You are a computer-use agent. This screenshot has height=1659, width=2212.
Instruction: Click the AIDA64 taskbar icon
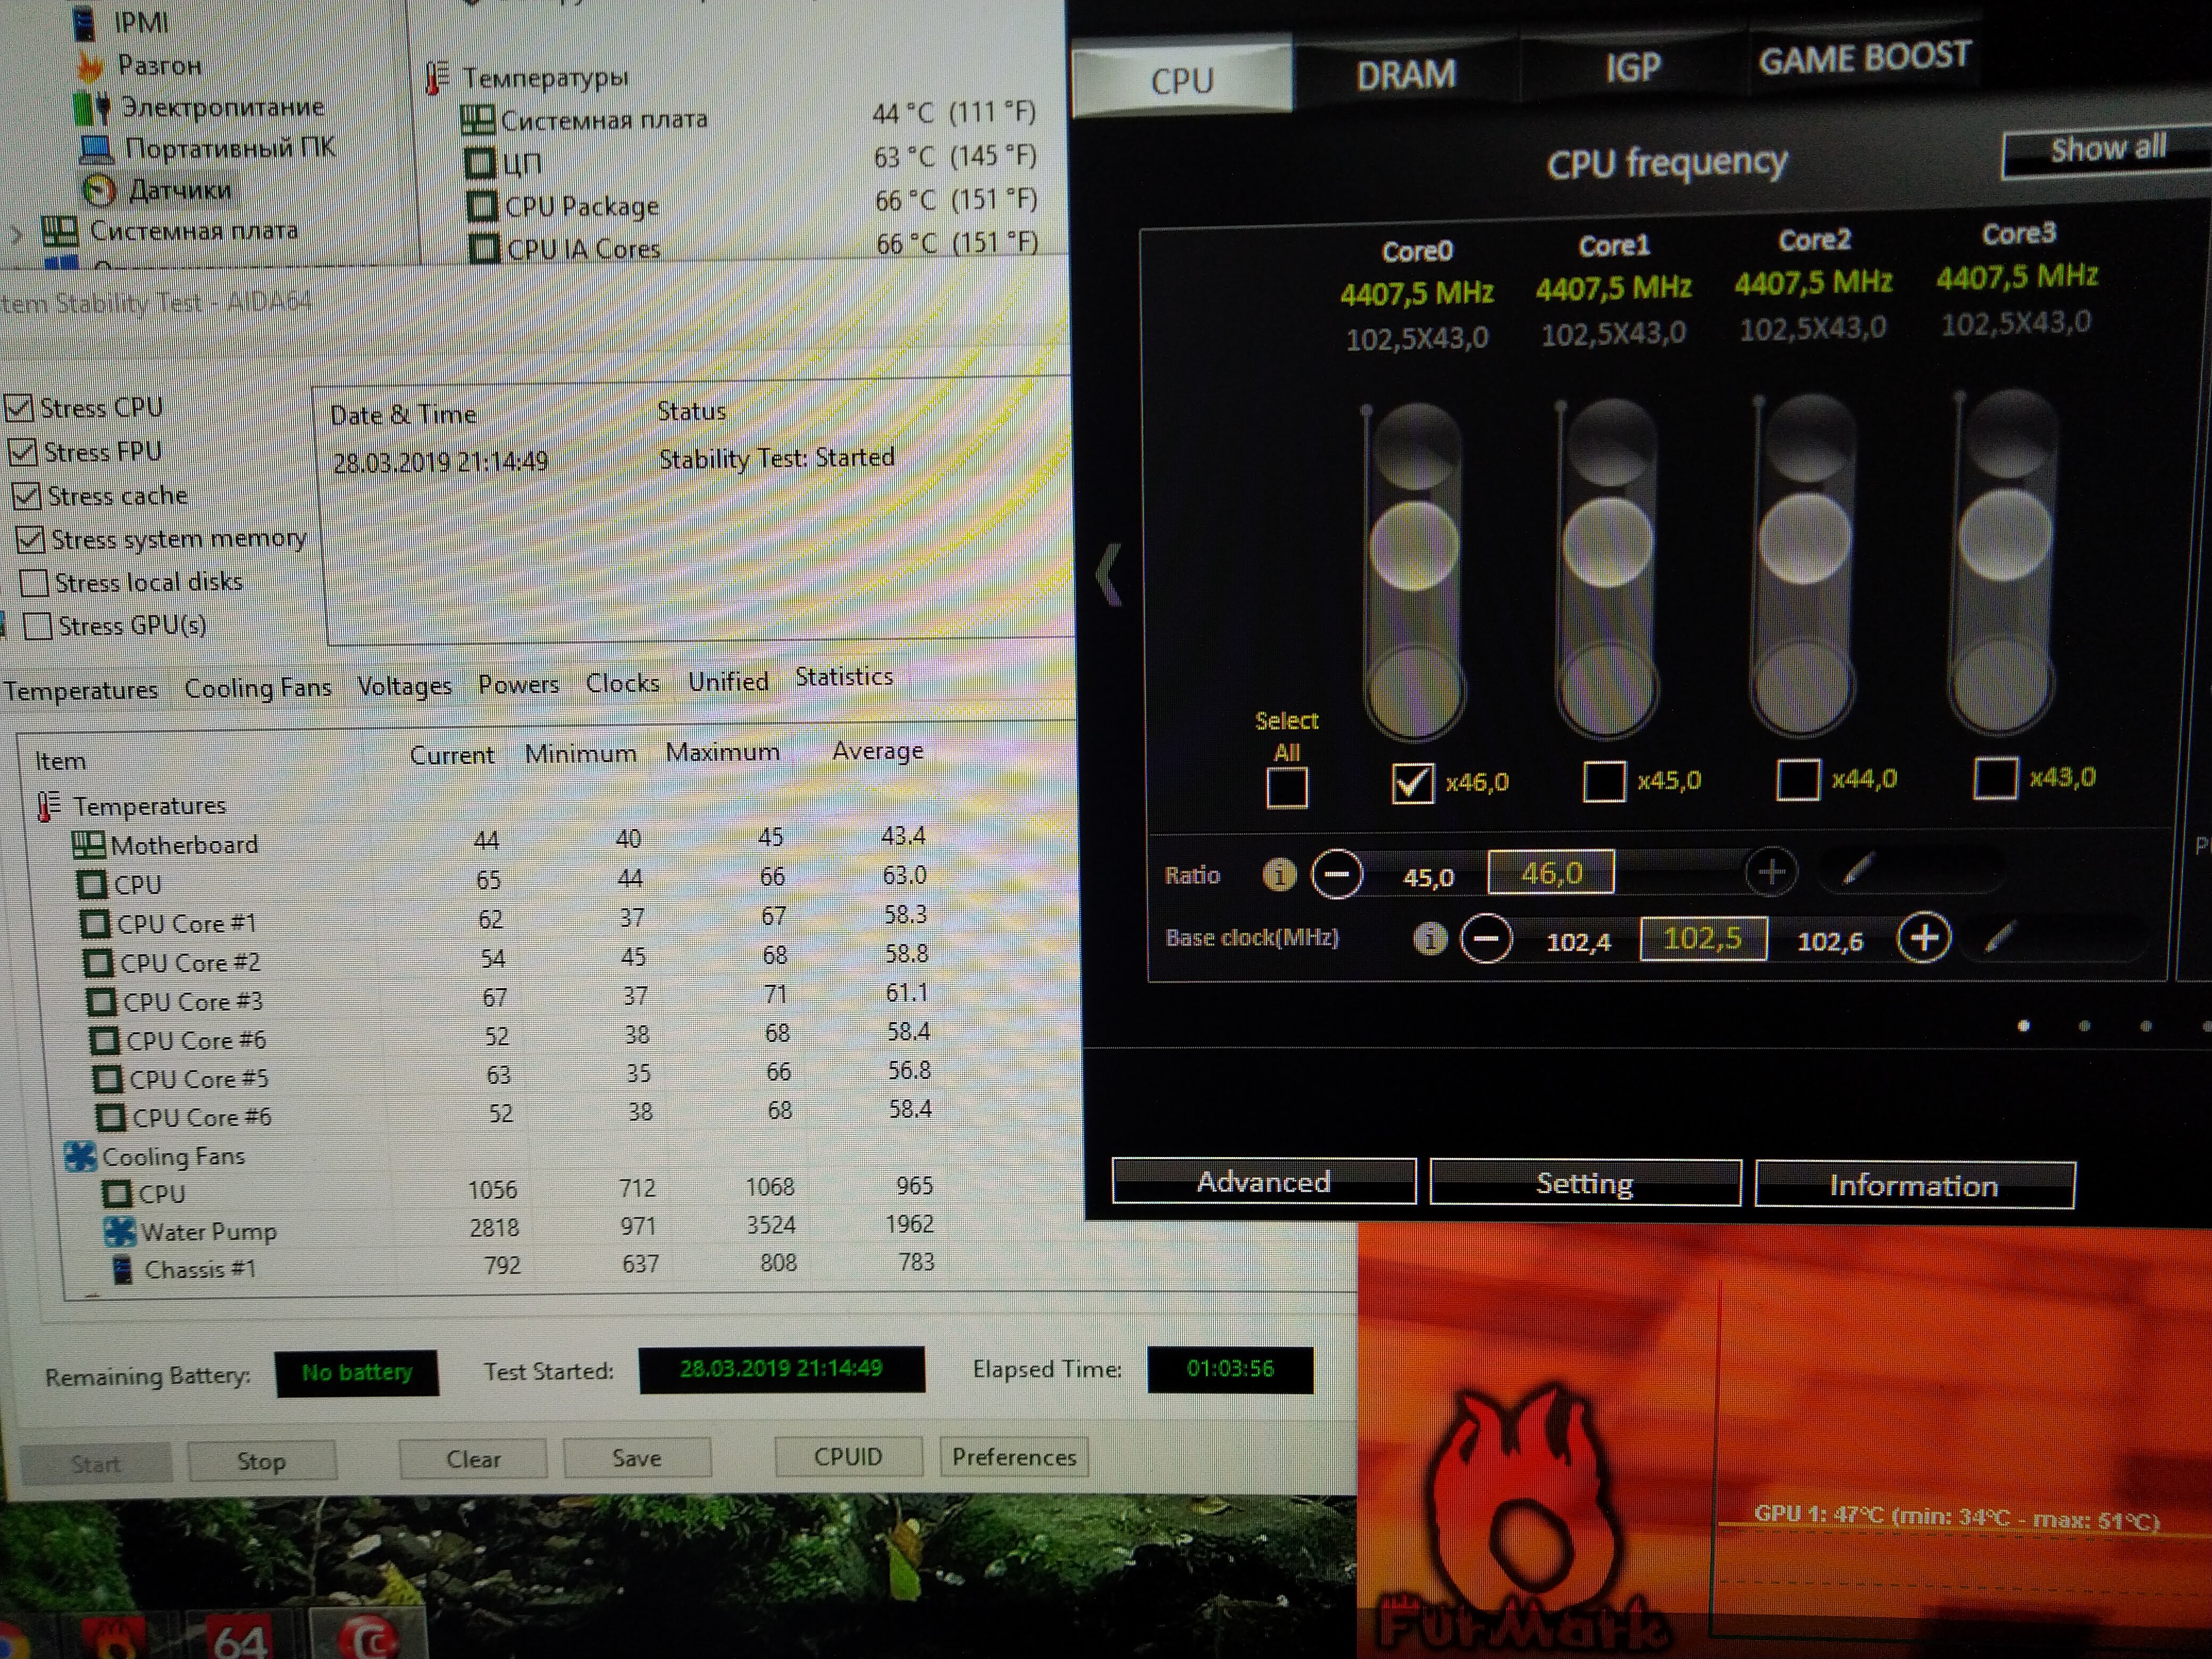point(240,1638)
